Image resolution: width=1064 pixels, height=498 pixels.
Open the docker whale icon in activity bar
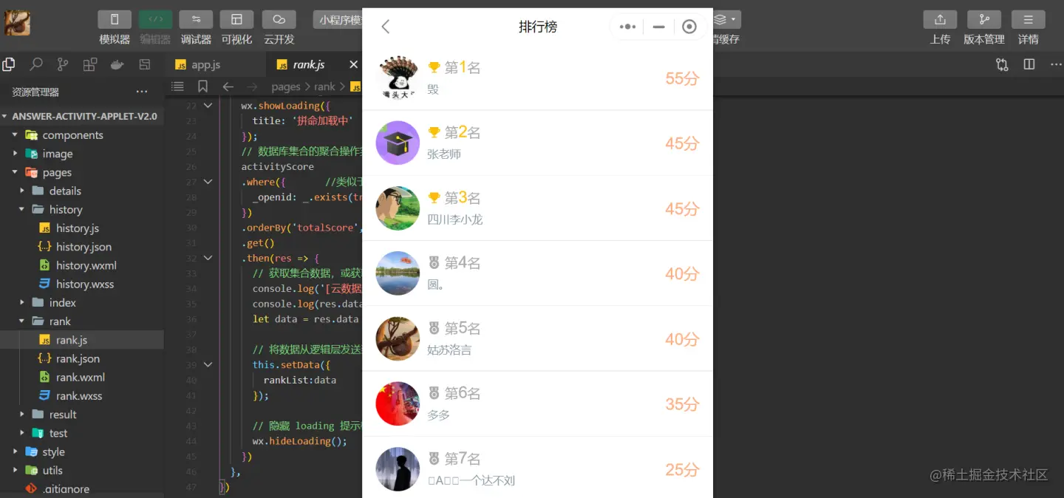(x=117, y=64)
